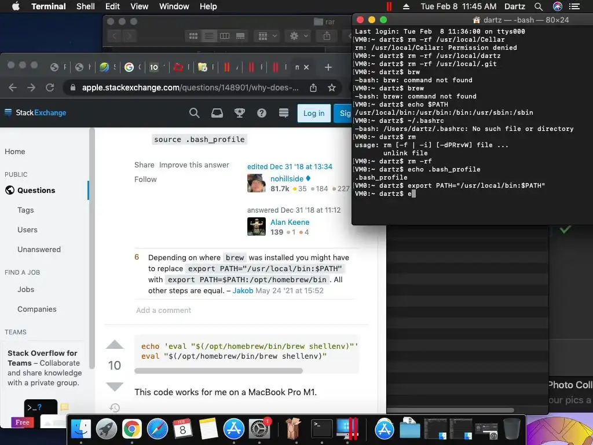Viewport: 593px width, 445px height.
Task: Open Alan Keene's profile link
Action: 290,222
